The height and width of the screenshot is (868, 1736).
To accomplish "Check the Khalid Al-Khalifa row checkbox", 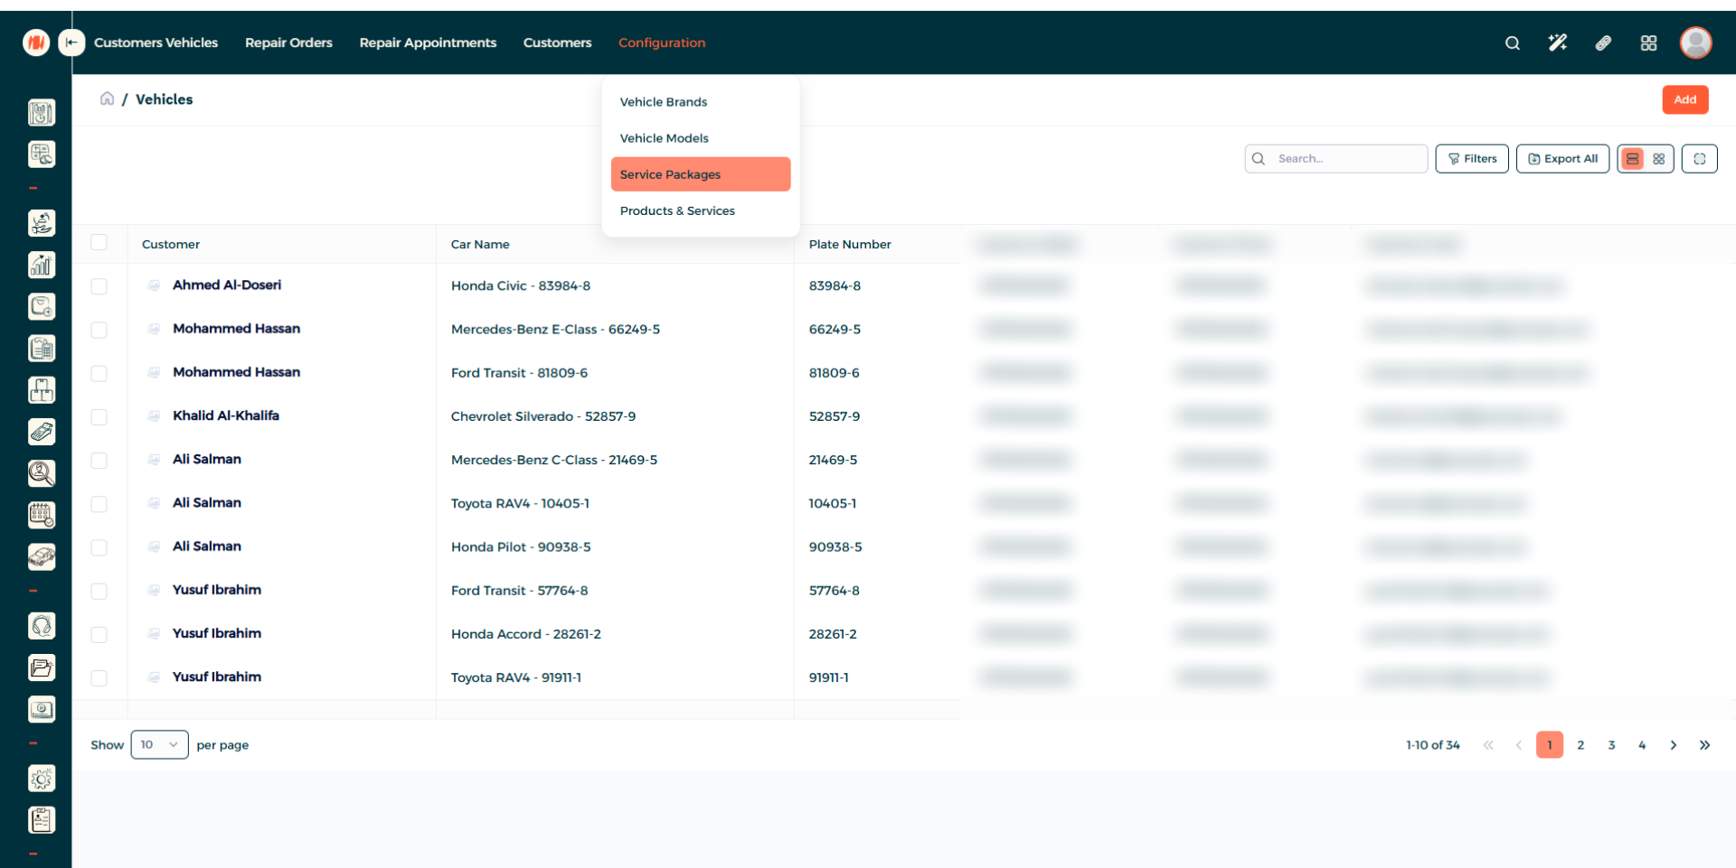I will point(99,417).
